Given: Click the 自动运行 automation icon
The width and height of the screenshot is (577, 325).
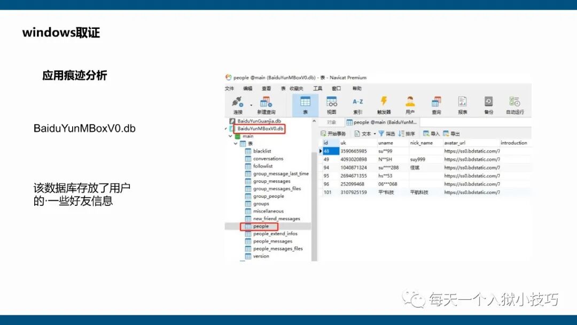Looking at the screenshot, I should 515,105.
